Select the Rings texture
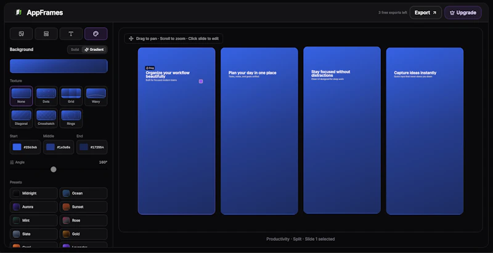The image size is (493, 253). click(71, 118)
